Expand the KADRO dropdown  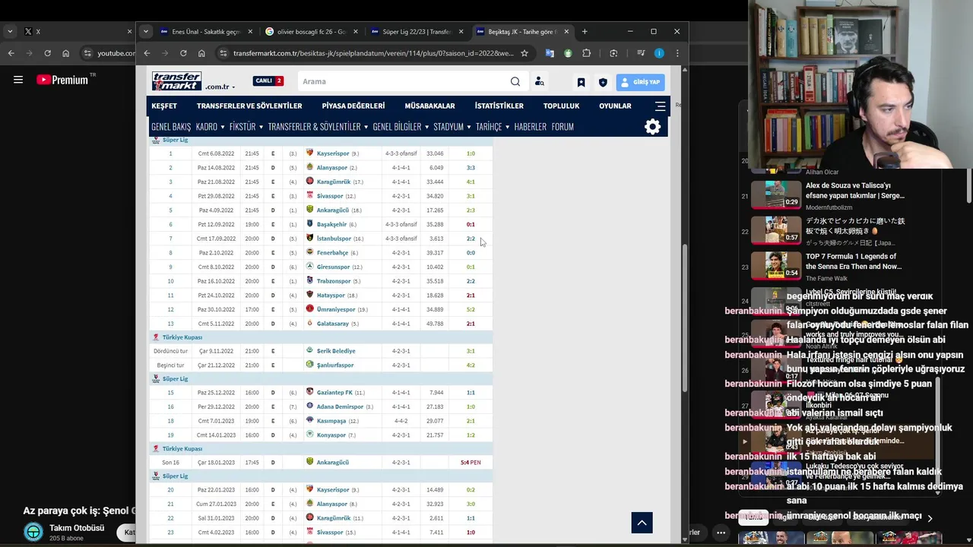(210, 127)
